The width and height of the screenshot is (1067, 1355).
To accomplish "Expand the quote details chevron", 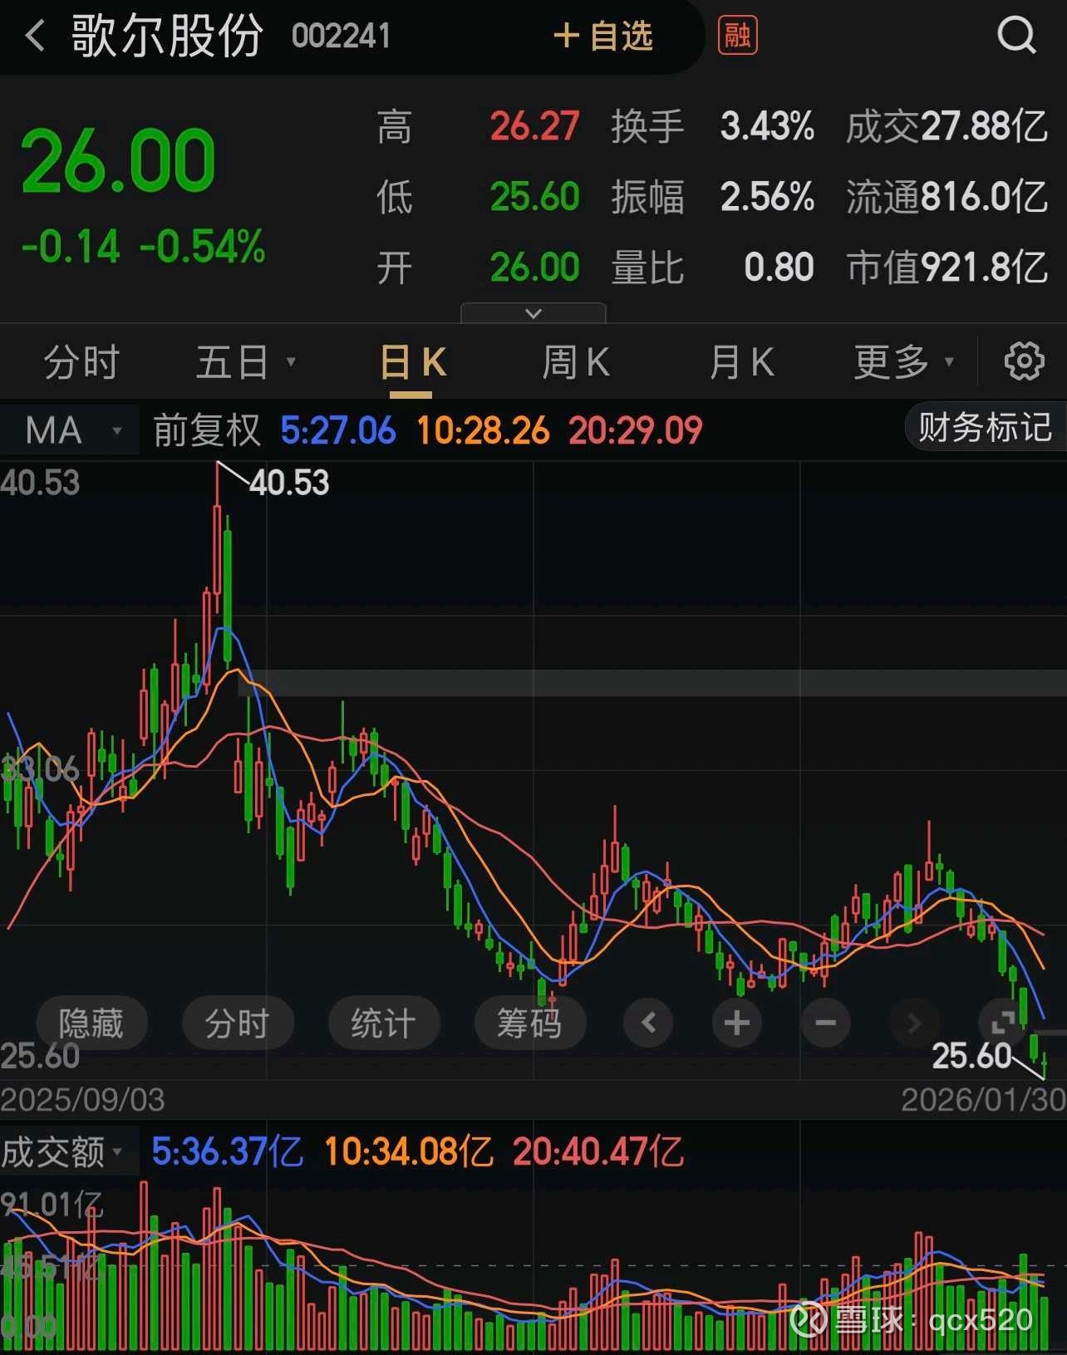I will 533,313.
